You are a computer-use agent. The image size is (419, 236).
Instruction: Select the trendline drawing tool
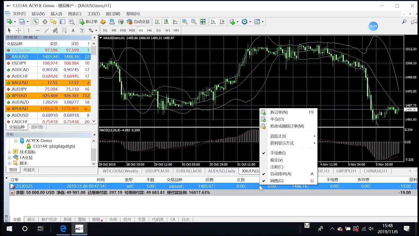pos(46,30)
